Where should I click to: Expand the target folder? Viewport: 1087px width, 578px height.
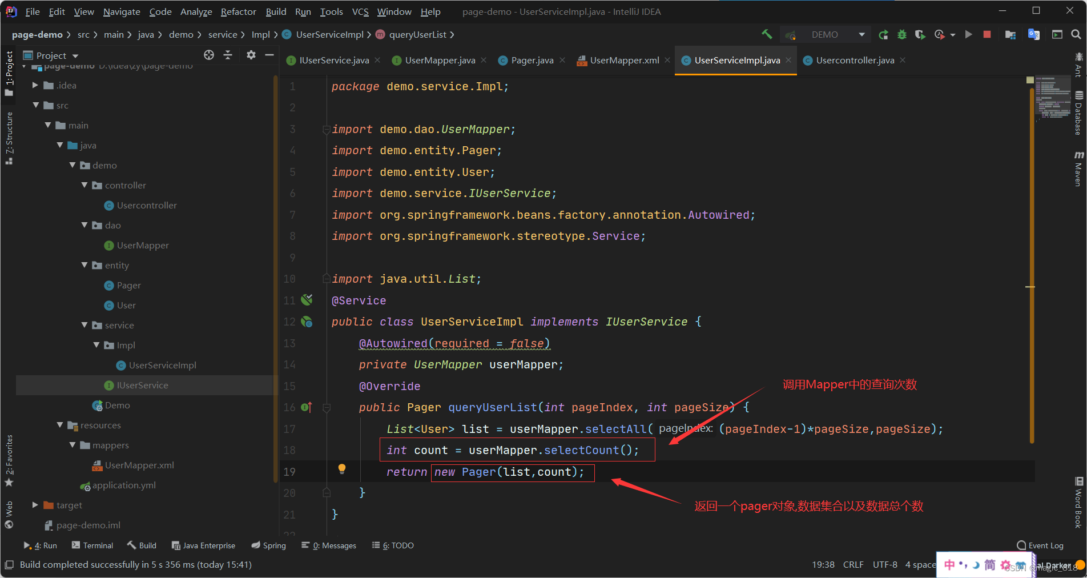(35, 505)
